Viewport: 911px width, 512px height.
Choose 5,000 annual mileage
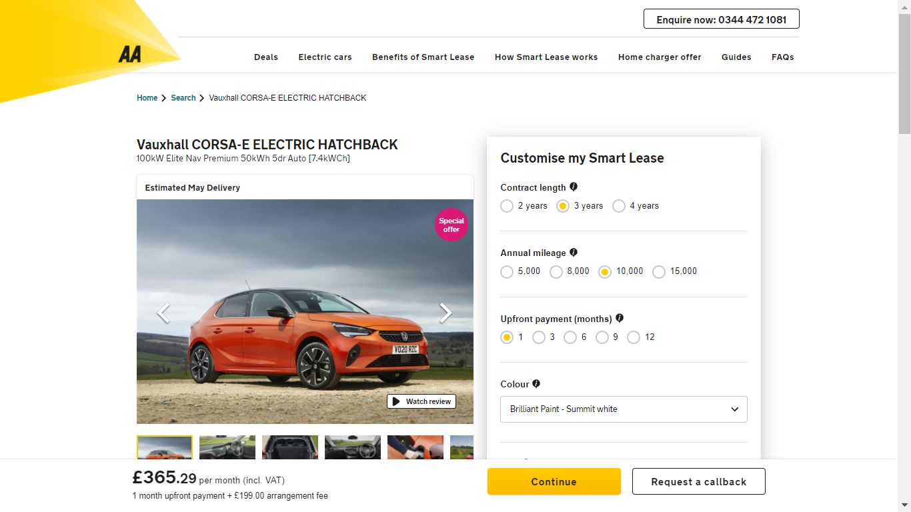507,271
